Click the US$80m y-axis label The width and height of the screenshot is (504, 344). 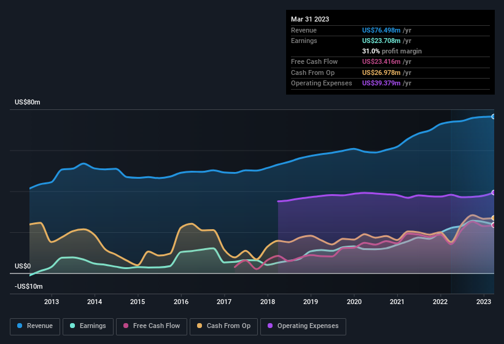click(x=28, y=102)
